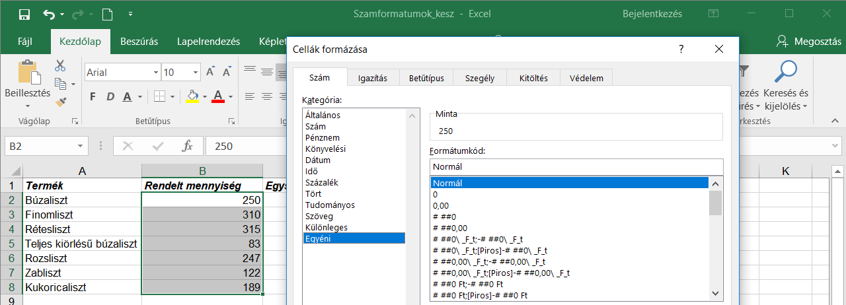The image size is (846, 305).
Task: Click the Keresés és kijelölés magnifier icon
Action: click(x=786, y=71)
